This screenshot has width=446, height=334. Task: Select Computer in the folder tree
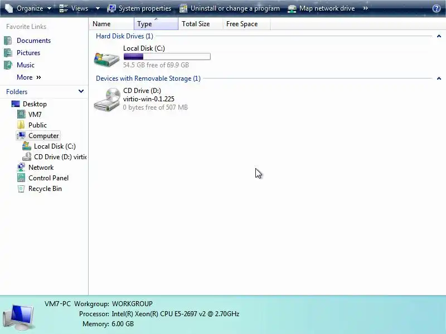(x=43, y=136)
